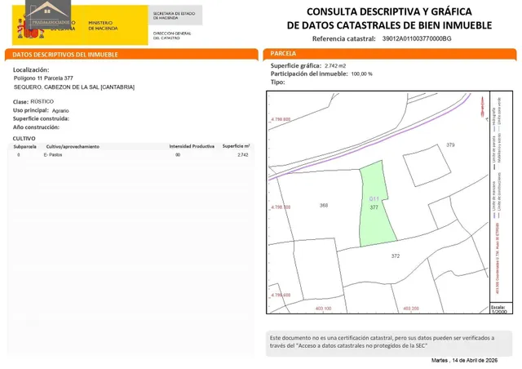Click the date 'Martes, 14 de Abril de 2026'
Viewport: 522px width, 369px height.
(x=464, y=360)
